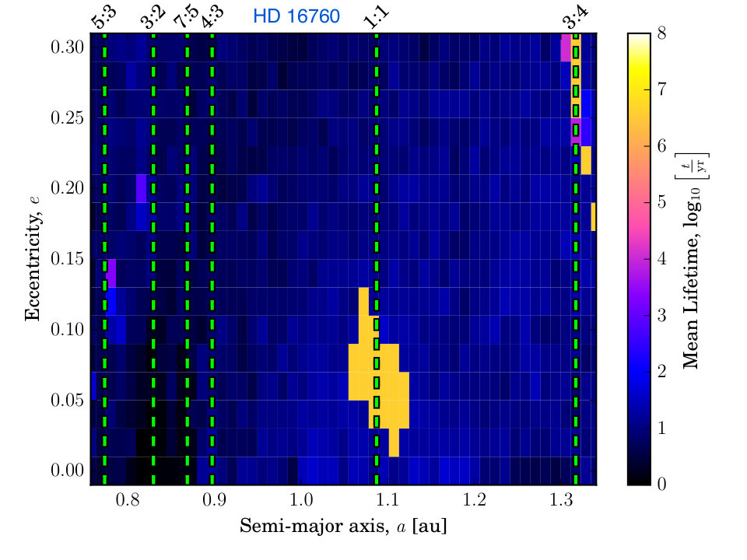Click the green dashed 4:3 resonance line
The image size is (747, 560).
point(212,258)
